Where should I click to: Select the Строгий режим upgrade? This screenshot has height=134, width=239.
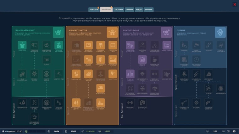click(x=47, y=74)
